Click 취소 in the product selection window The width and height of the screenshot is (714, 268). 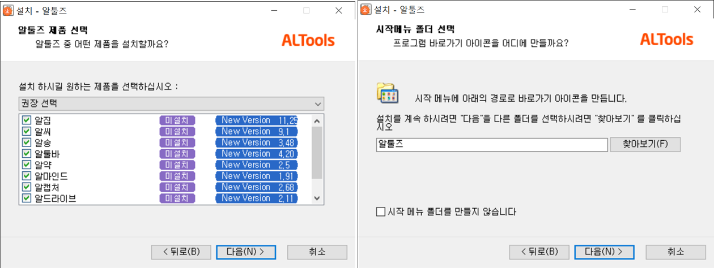pyautogui.click(x=317, y=252)
